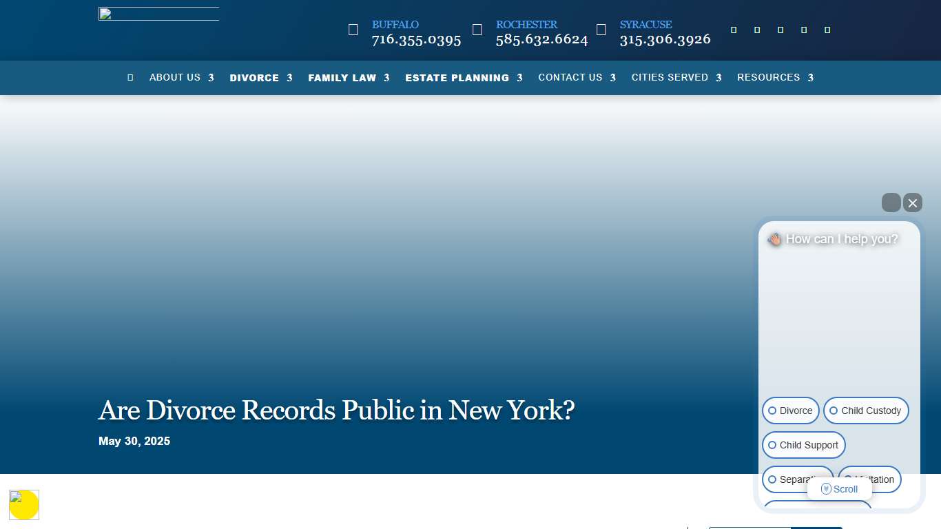
Task: Open the ESTATE PLANNING dropdown menu
Action: pos(464,77)
